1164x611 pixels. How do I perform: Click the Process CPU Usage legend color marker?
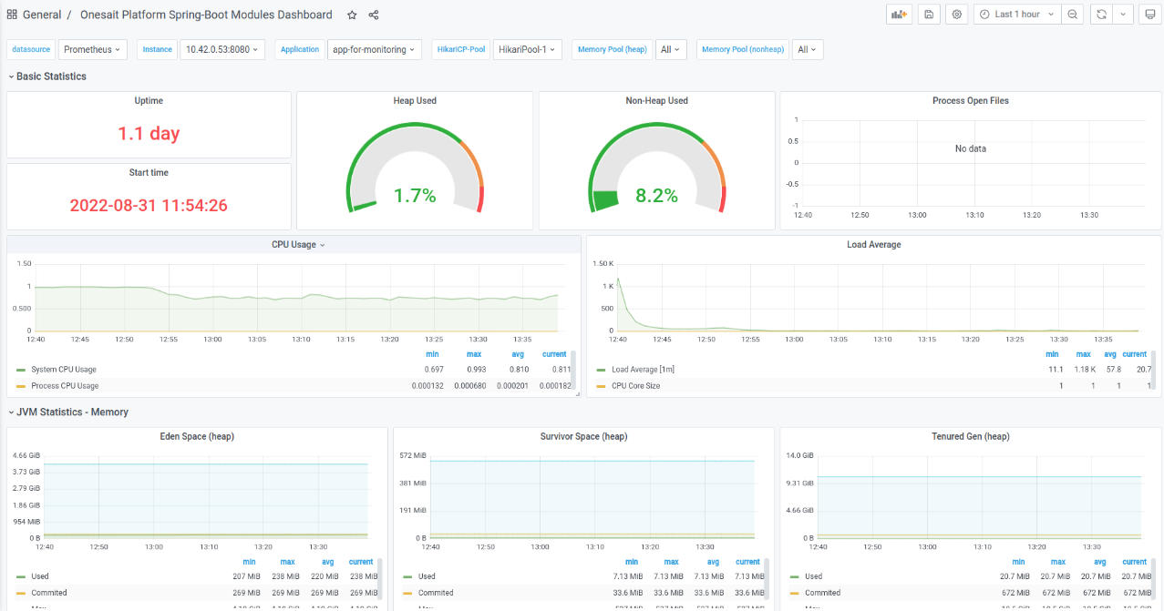point(21,385)
